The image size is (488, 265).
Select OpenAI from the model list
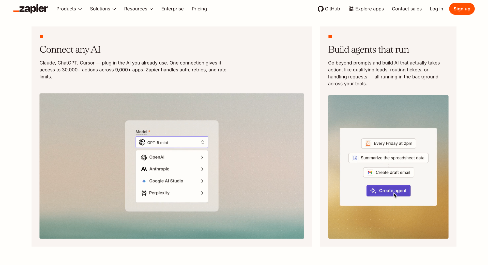(x=172, y=157)
